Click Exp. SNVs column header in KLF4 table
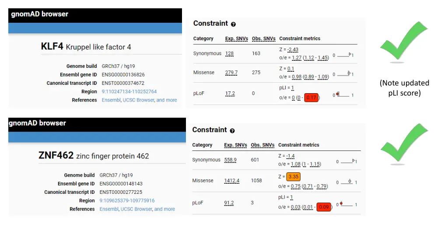The image size is (448, 252). tap(237, 38)
